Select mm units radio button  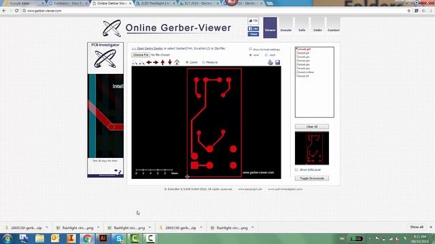[251, 55]
